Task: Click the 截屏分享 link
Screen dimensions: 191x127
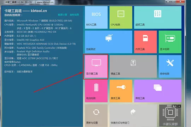Action: 63,15
